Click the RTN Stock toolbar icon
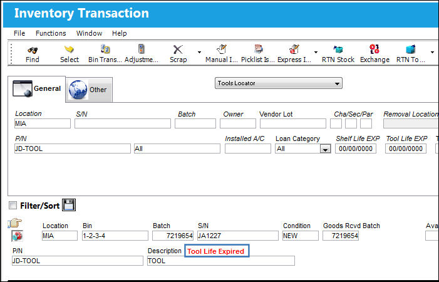This screenshot has width=439, height=282. click(338, 50)
